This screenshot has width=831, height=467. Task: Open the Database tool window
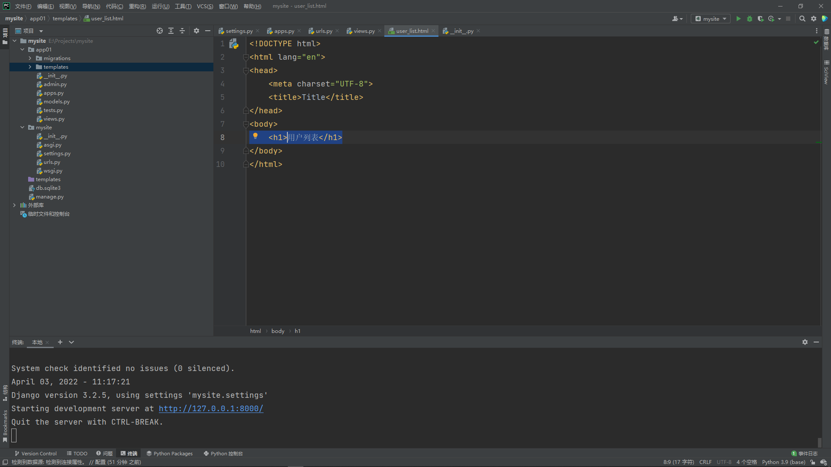(826, 40)
